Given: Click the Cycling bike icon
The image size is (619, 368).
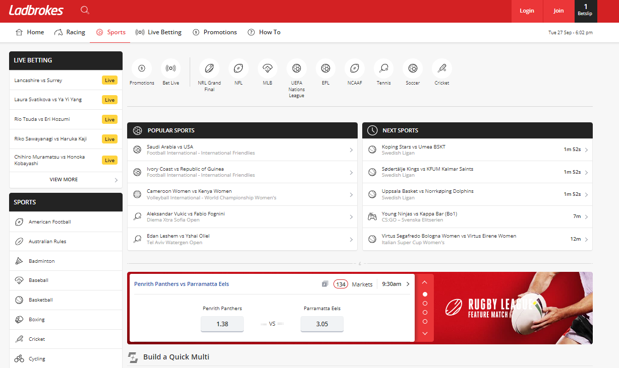Looking at the screenshot, I should tap(19, 359).
